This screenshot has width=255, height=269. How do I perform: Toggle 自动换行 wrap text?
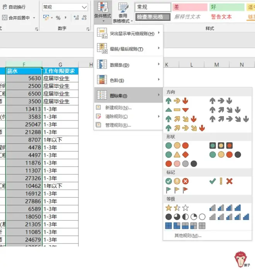[x=14, y=7]
